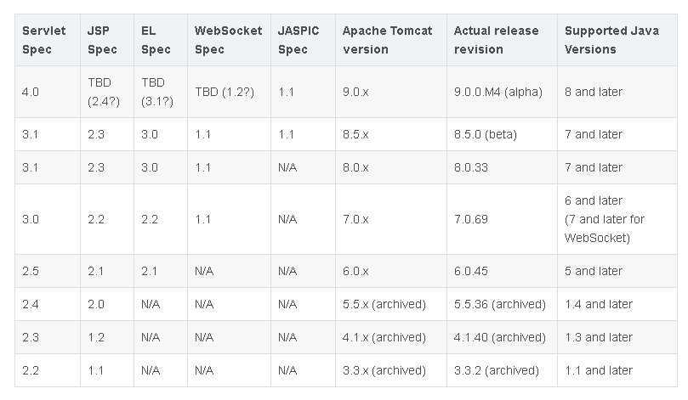Screen dimensions: 688x400
Task: Click the 4.1.40 (archived) revision cell
Action: [503, 337]
